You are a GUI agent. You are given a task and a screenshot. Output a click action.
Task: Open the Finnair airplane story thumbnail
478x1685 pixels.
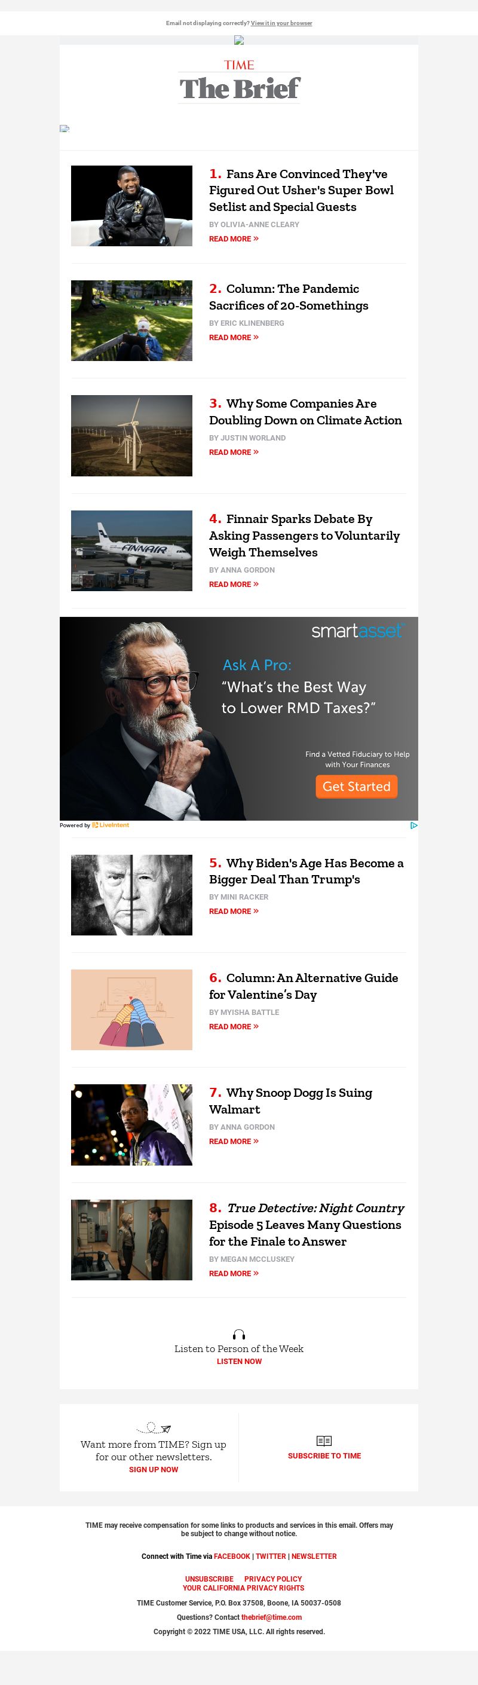coord(131,551)
